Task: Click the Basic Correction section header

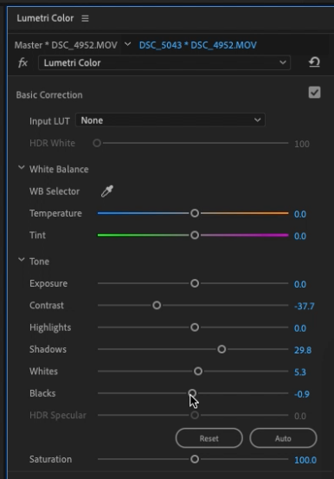Action: click(x=49, y=95)
